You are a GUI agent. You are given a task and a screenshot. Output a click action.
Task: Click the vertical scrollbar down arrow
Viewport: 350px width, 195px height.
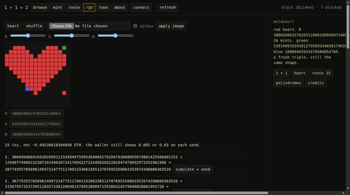click(x=348, y=188)
